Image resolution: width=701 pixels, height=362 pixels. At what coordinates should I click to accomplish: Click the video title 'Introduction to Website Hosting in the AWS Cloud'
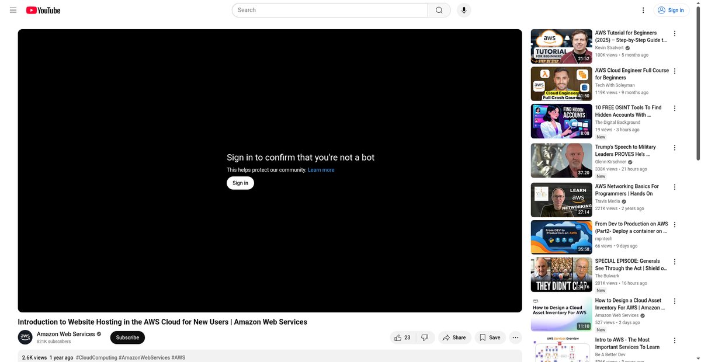(x=162, y=322)
